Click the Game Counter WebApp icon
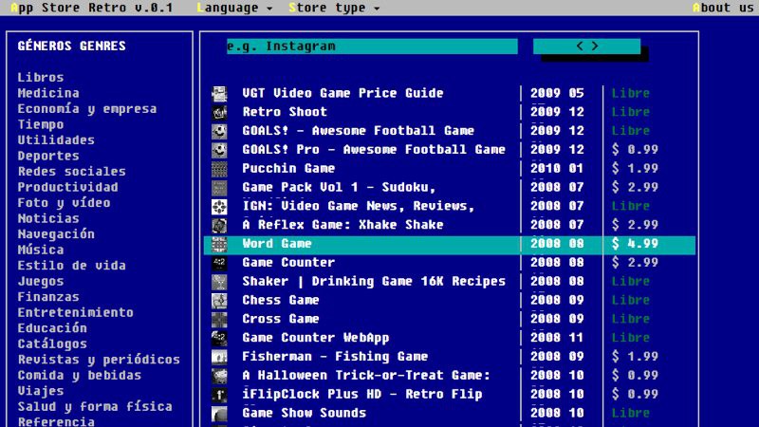759x427 pixels. point(219,339)
